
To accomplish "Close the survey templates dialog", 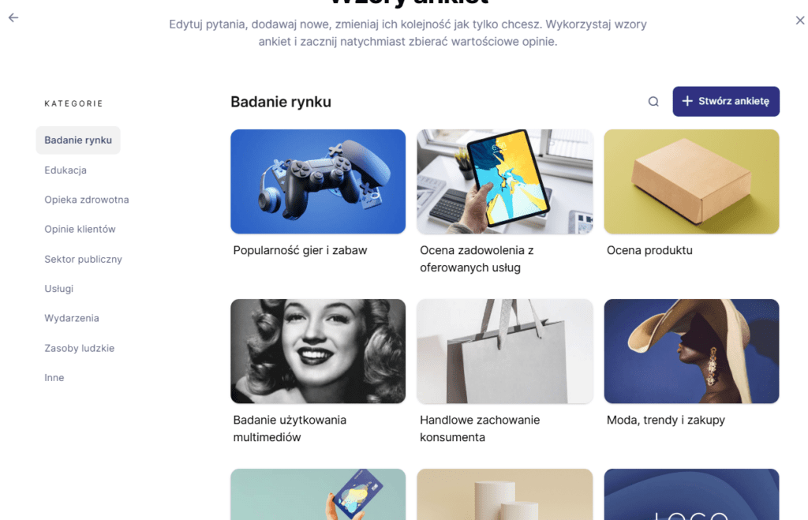I will tap(800, 20).
